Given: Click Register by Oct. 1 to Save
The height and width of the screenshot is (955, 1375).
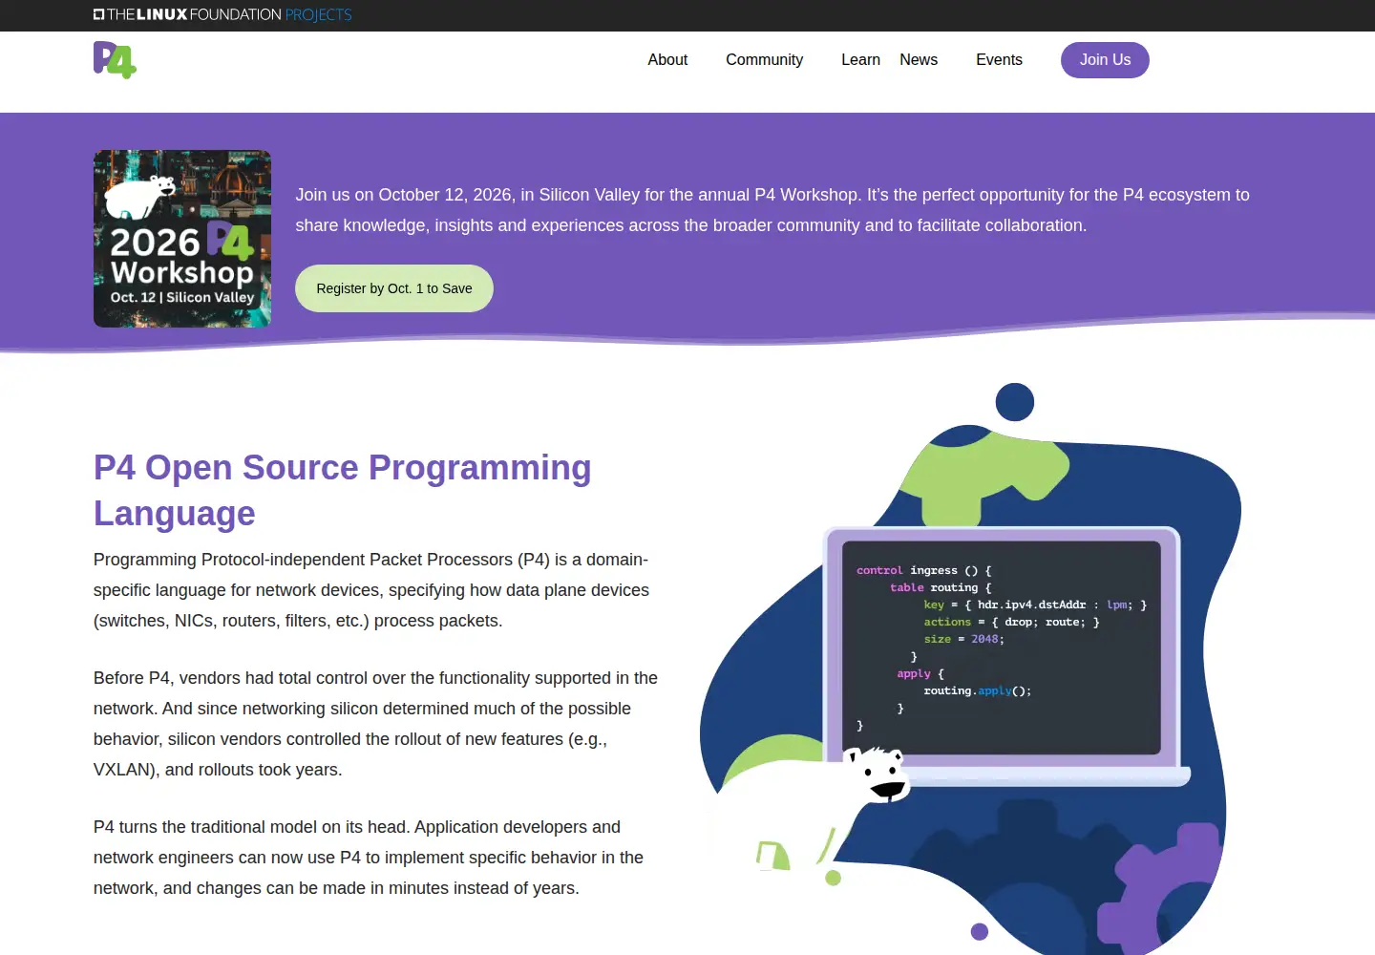Looking at the screenshot, I should point(394,288).
